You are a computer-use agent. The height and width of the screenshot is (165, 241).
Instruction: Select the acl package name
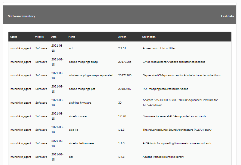pos(71,48)
